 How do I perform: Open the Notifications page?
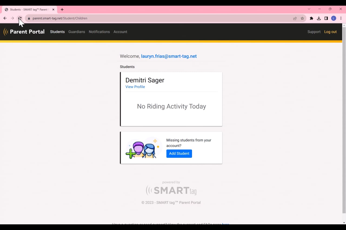(99, 32)
